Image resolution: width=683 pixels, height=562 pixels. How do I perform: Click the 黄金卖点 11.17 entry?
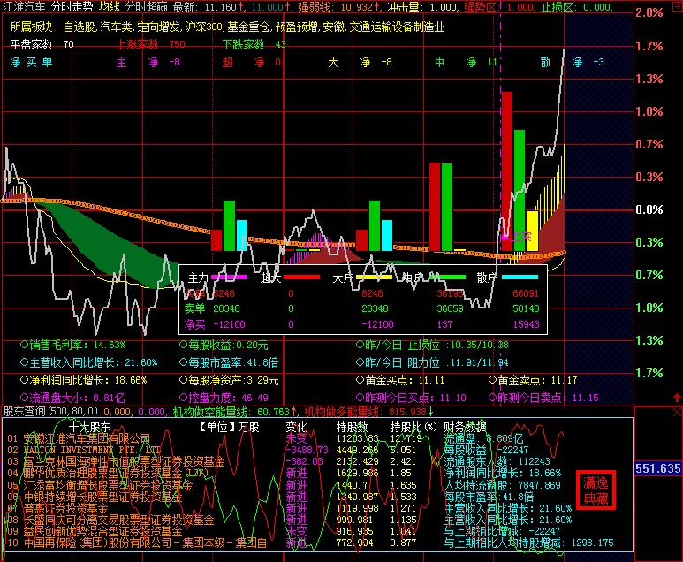click(533, 380)
